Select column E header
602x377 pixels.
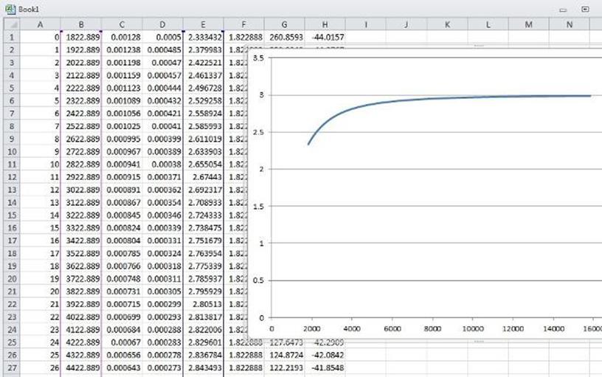[203, 24]
